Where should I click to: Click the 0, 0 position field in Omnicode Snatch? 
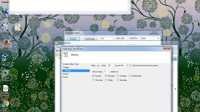pos(106,38)
